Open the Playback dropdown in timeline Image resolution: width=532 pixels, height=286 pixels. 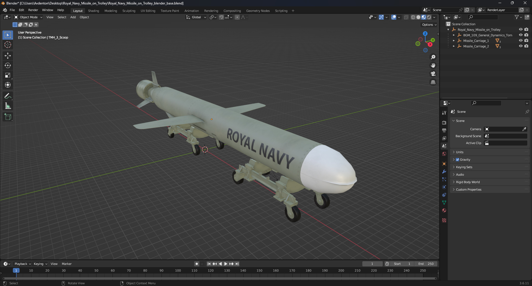pyautogui.click(x=22, y=264)
